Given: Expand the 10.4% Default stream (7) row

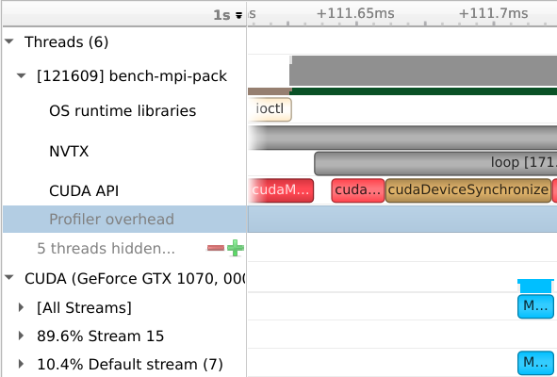Looking at the screenshot, I should 21,364.
